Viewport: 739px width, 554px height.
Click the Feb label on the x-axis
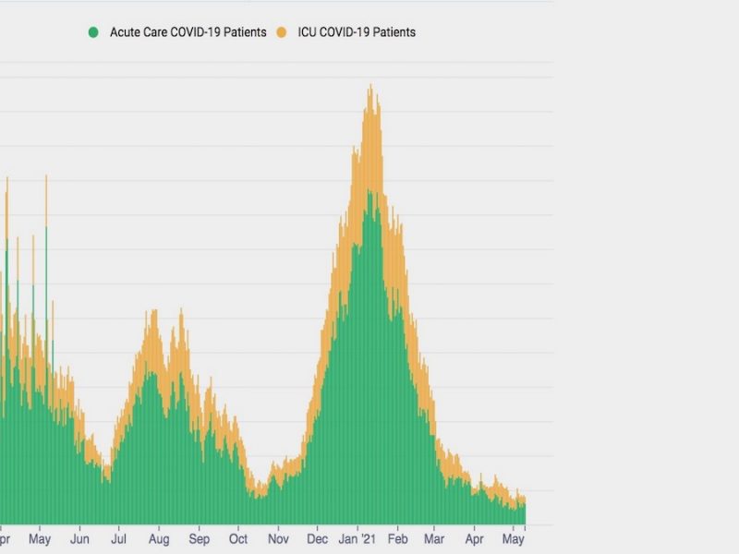tap(397, 538)
